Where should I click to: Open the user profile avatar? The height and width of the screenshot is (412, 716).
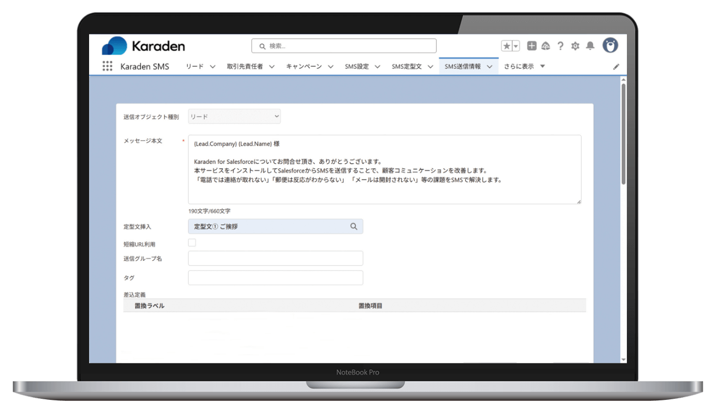tap(610, 45)
